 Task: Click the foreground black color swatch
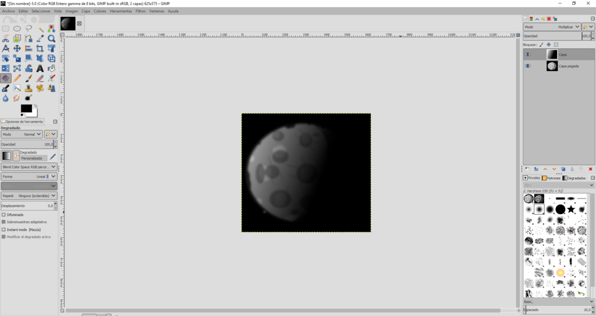pos(26,109)
